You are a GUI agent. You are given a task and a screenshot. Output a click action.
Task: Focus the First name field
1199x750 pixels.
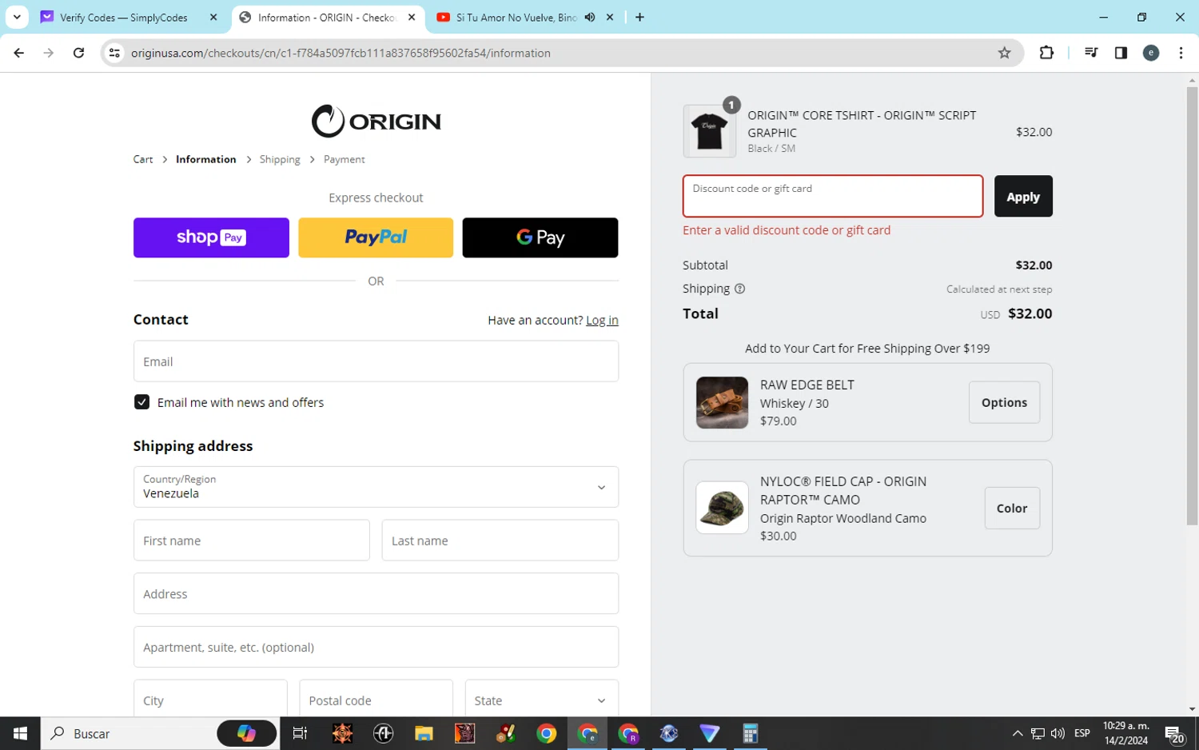point(252,541)
